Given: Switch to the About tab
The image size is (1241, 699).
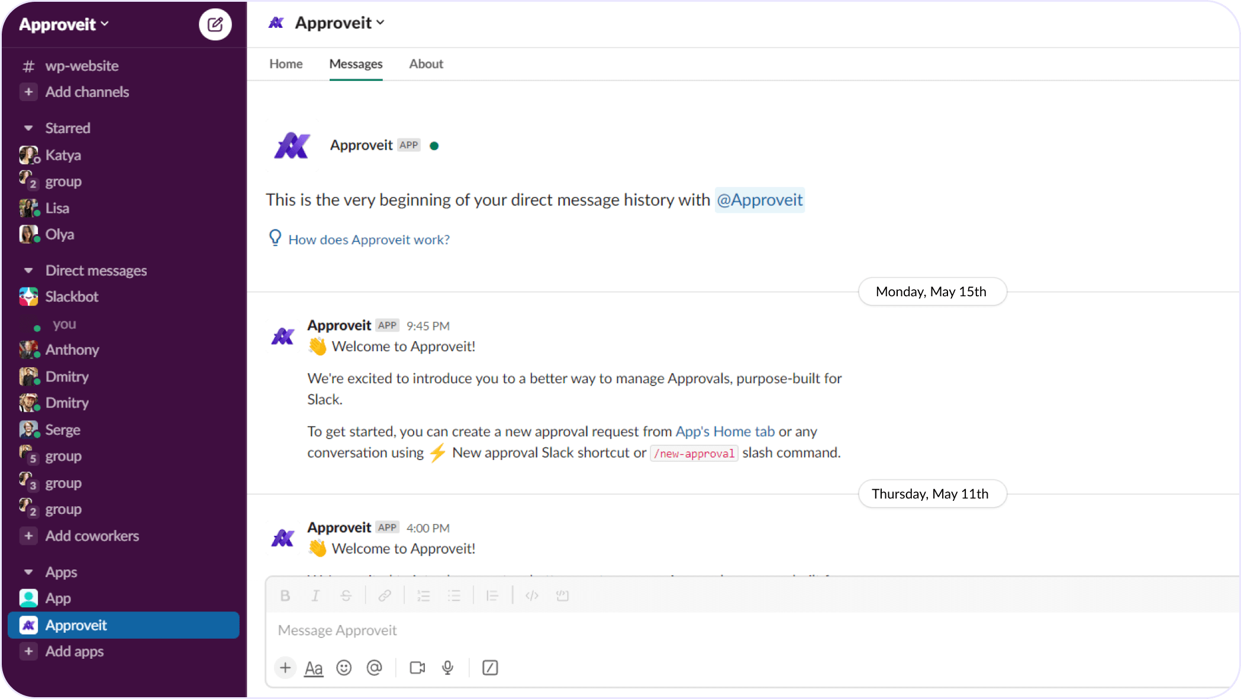Looking at the screenshot, I should [x=426, y=64].
